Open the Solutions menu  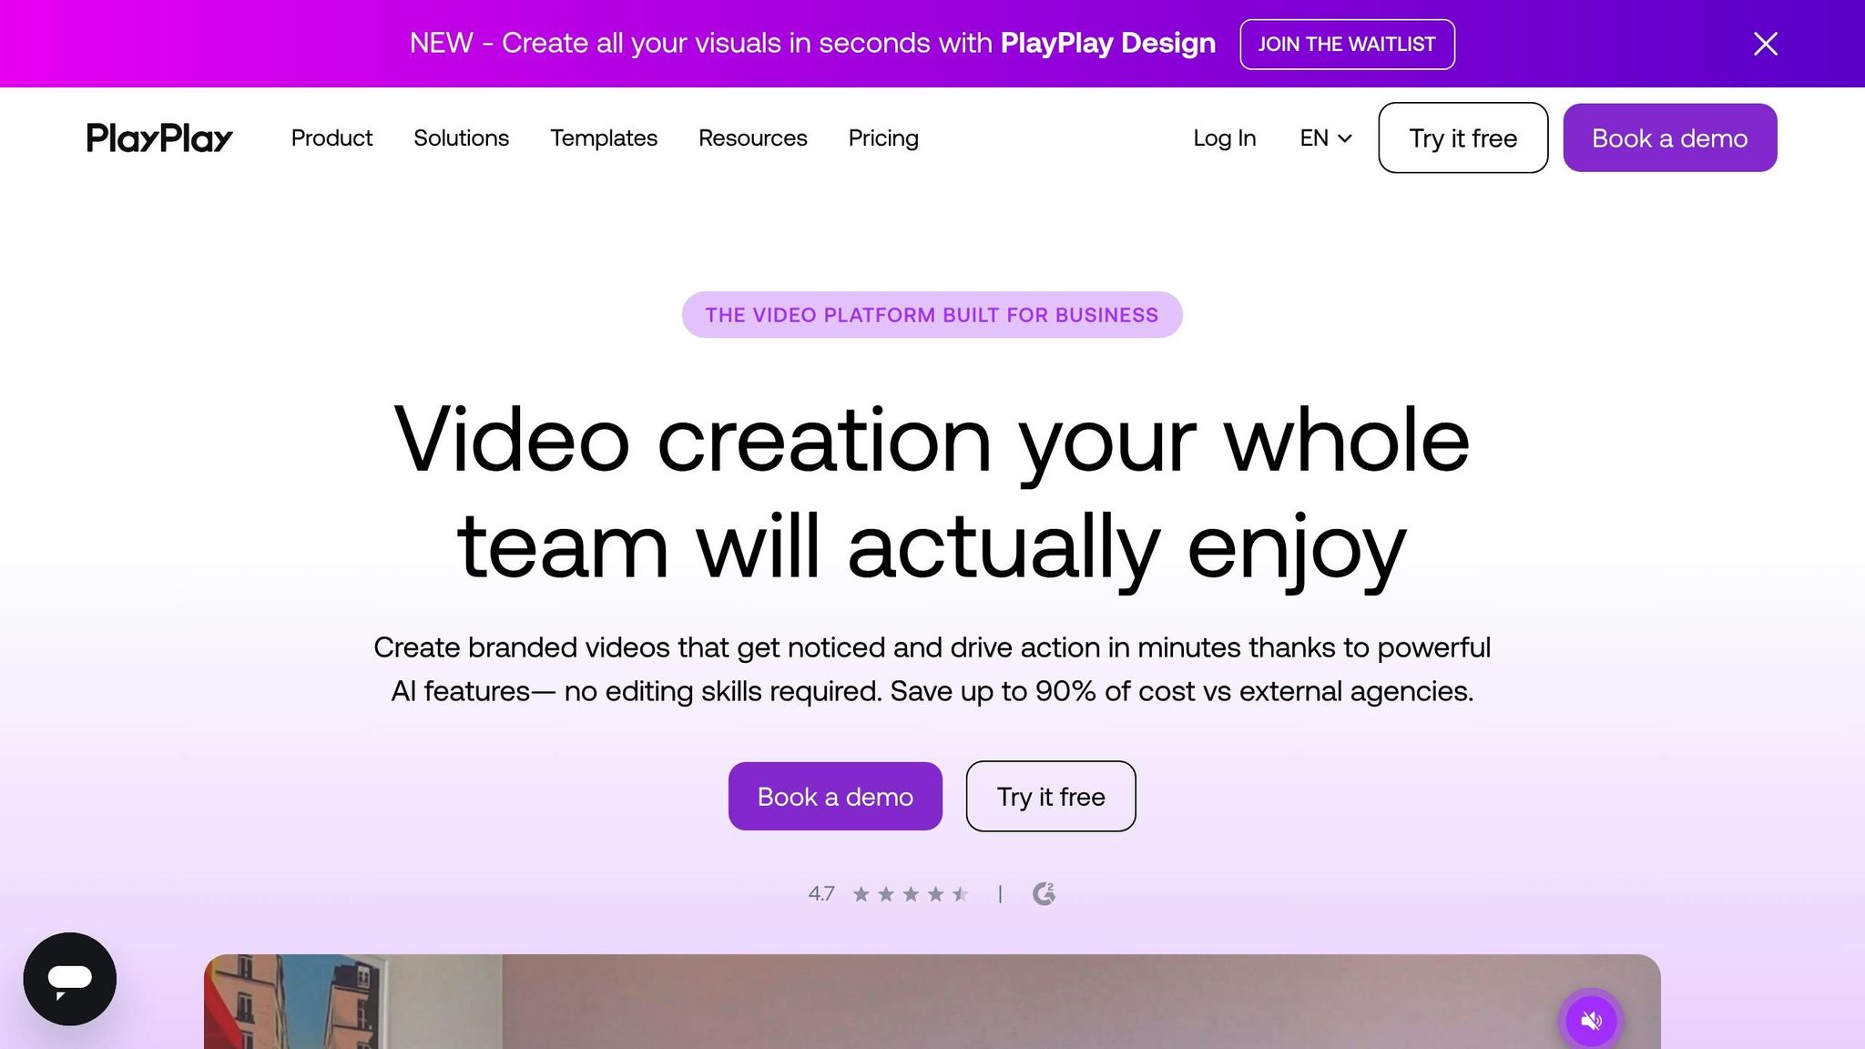coord(461,137)
